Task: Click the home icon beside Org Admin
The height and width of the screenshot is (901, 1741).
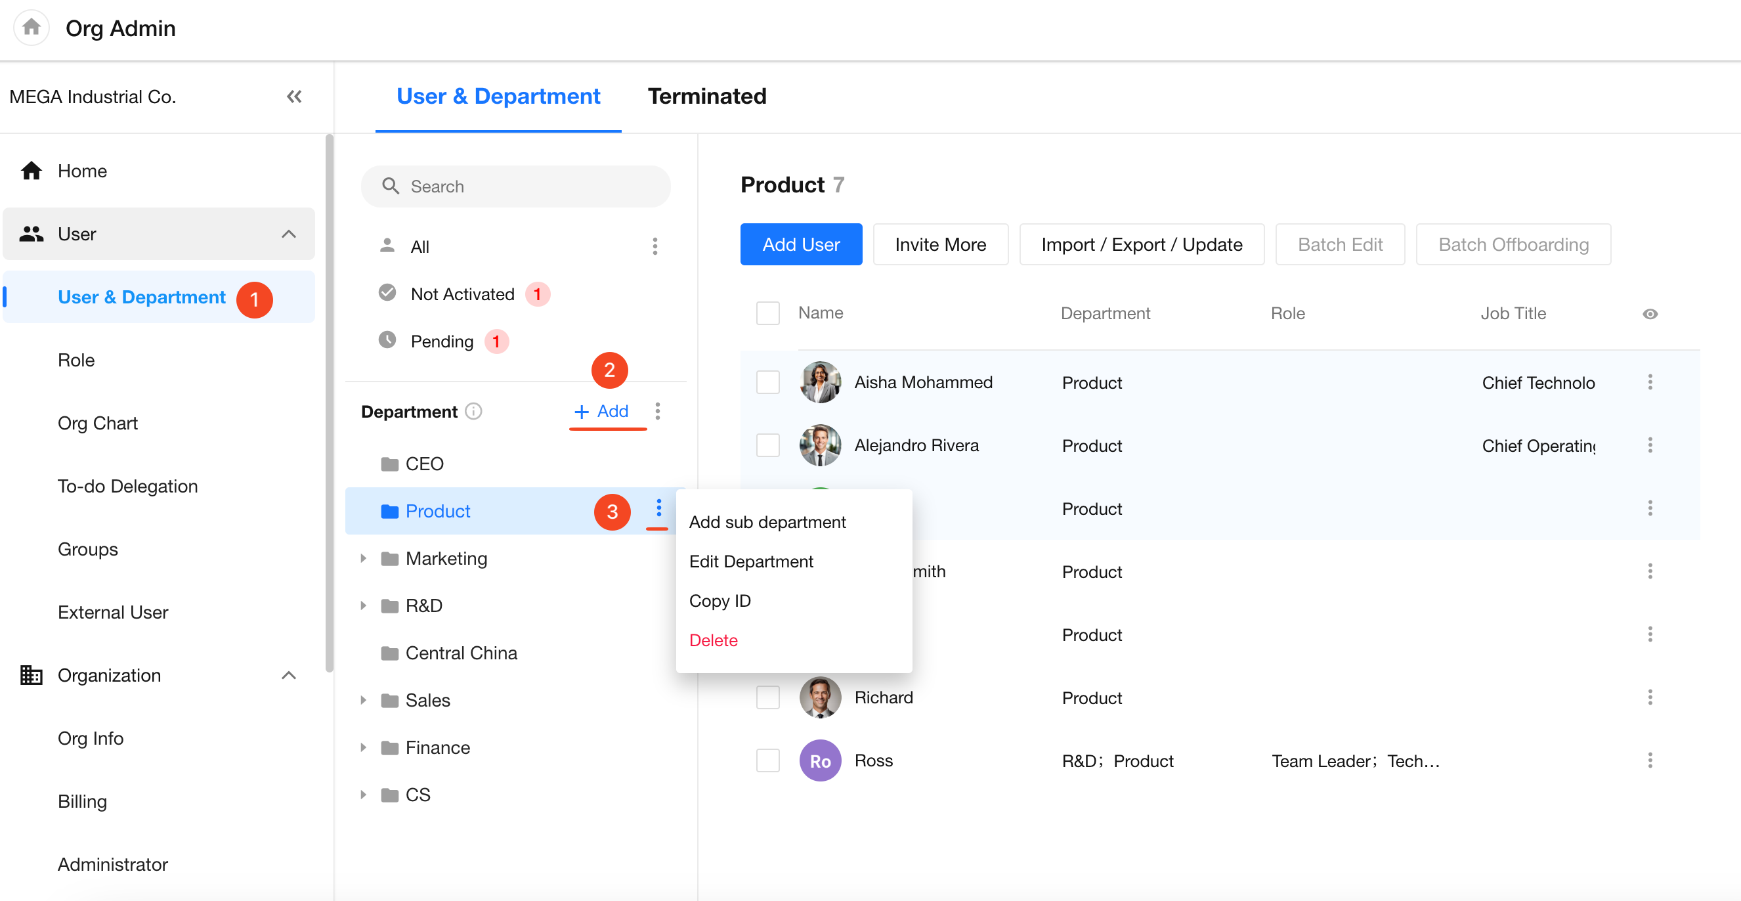Action: coord(31,28)
